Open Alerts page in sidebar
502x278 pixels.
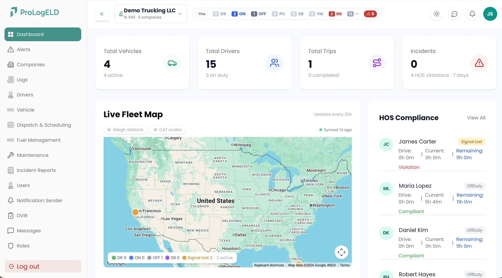(43, 49)
